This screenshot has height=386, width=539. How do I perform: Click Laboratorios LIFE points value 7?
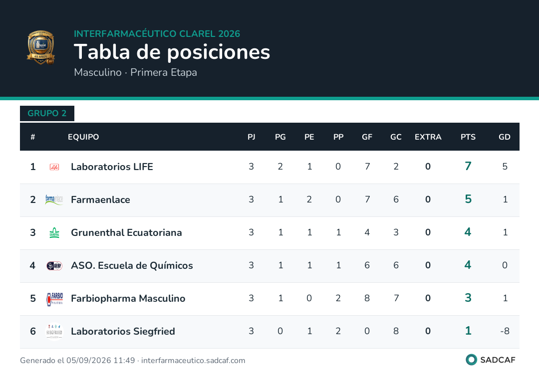468,166
